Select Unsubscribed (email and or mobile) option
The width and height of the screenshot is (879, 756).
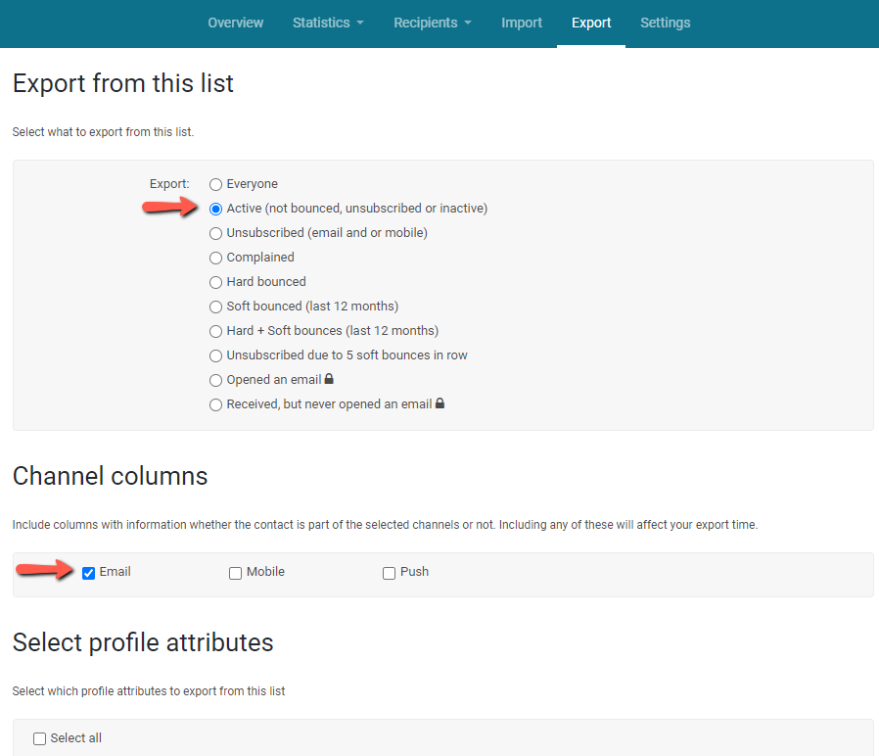[x=216, y=233]
